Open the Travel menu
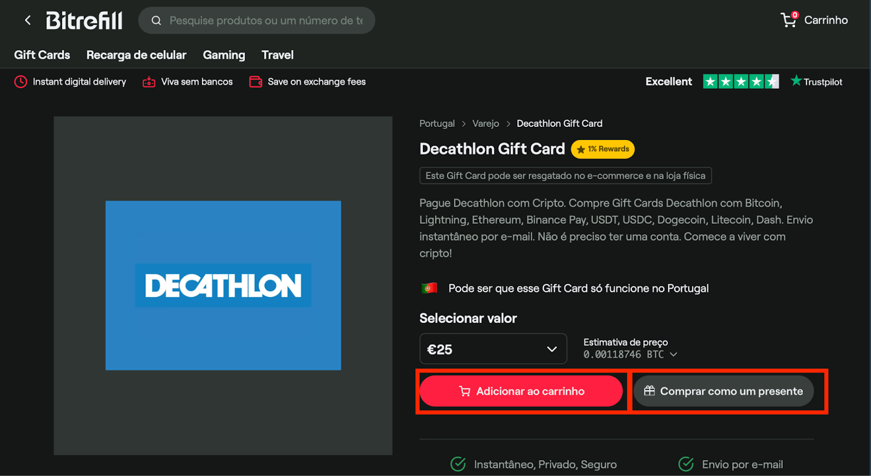This screenshot has width=871, height=476. click(278, 55)
